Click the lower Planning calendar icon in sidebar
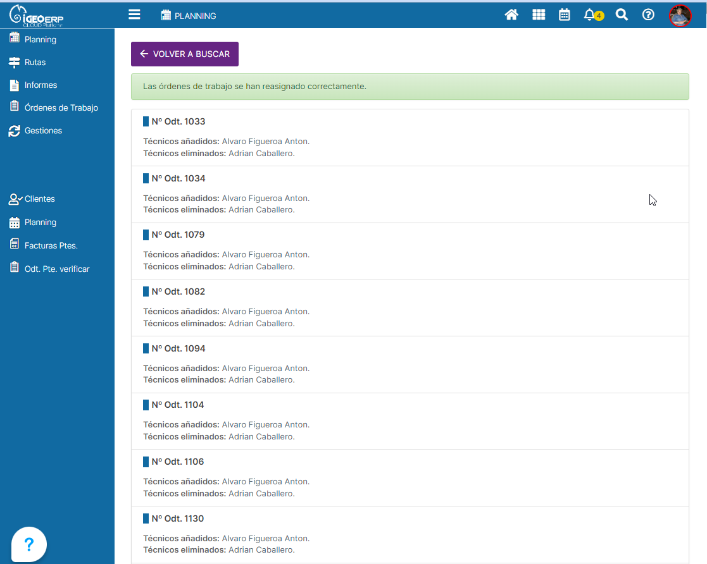This screenshot has height=564, width=707. (x=15, y=223)
